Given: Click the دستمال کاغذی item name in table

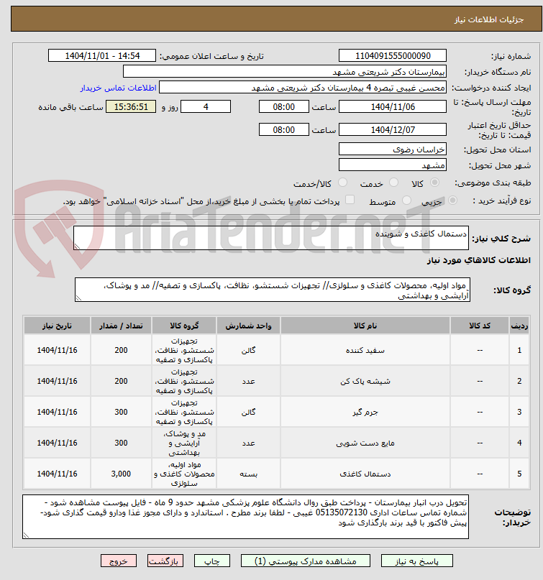Looking at the screenshot, I should [x=365, y=474].
